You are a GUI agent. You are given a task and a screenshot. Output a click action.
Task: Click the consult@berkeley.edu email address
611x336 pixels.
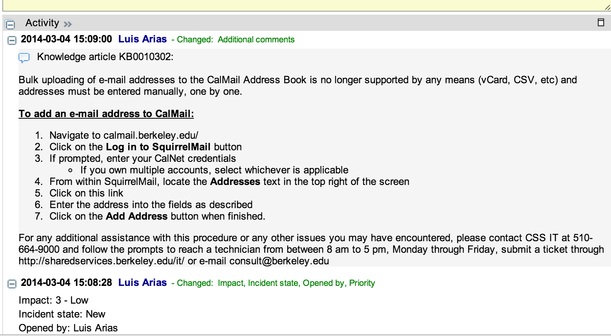(x=279, y=261)
